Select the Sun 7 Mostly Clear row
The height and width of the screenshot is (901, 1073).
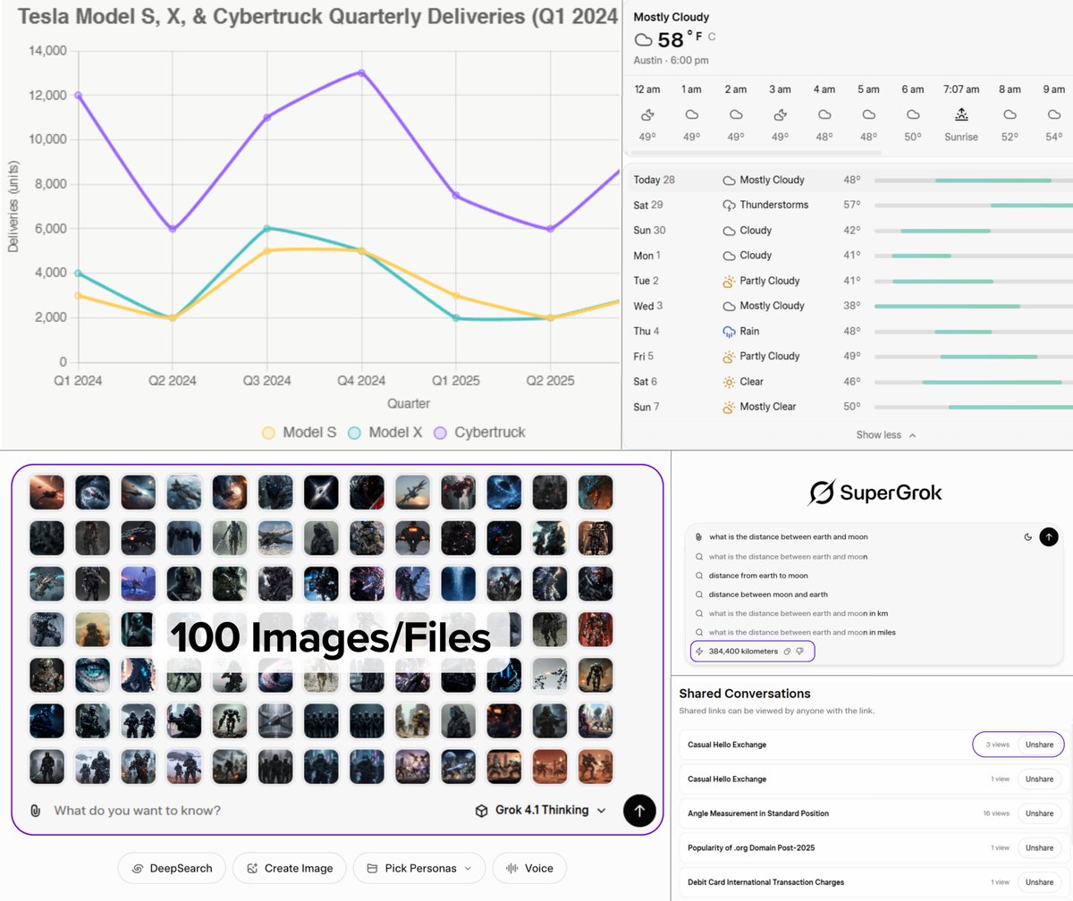[851, 407]
